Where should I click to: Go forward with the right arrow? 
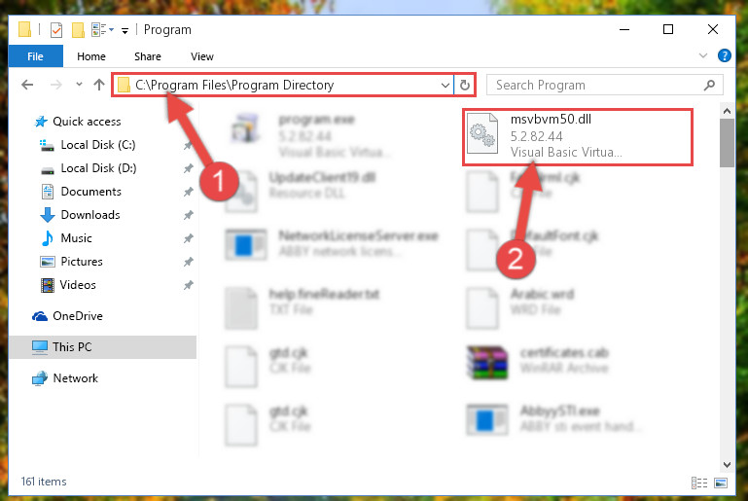point(55,85)
